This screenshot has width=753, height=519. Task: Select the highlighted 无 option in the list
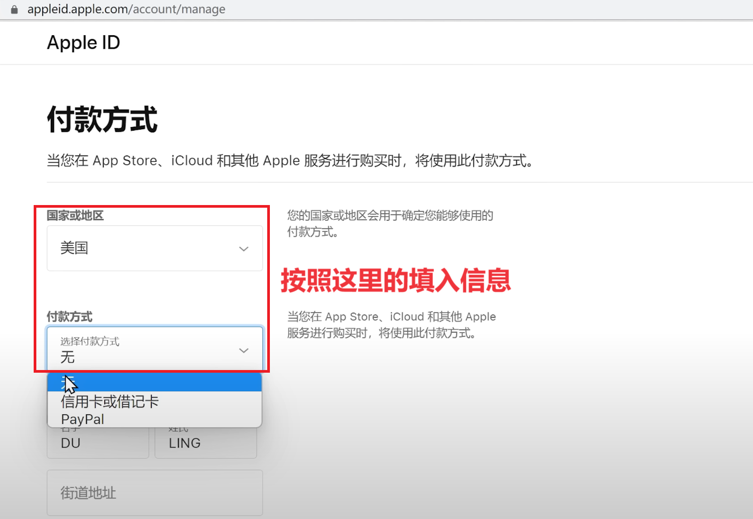[154, 382]
